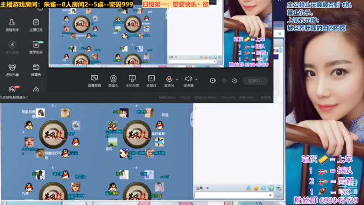Viewport: 364px width, 205px height.
Task: Select 九隙 penguin avatar at table 5
Action: point(29,187)
